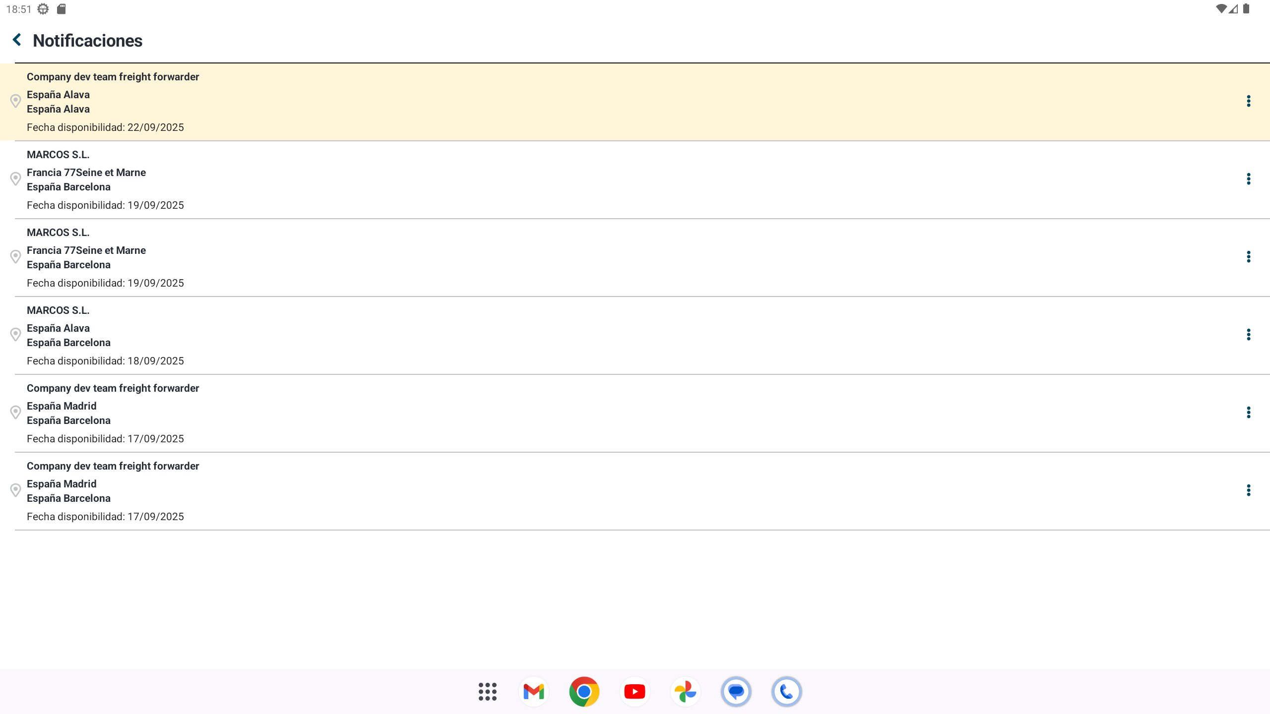Open Google Photos from the taskbar
The height and width of the screenshot is (714, 1270).
(686, 692)
